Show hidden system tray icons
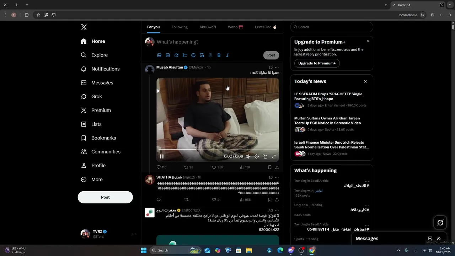This screenshot has height=256, width=455. pyautogui.click(x=398, y=250)
